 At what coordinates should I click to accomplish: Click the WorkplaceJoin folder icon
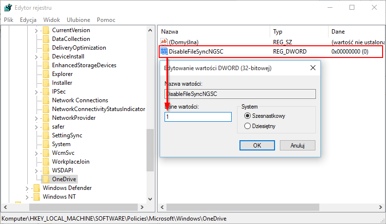pos(46,162)
